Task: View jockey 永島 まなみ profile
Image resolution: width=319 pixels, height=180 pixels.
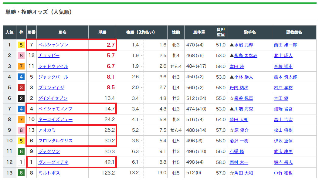Action: click(246, 56)
